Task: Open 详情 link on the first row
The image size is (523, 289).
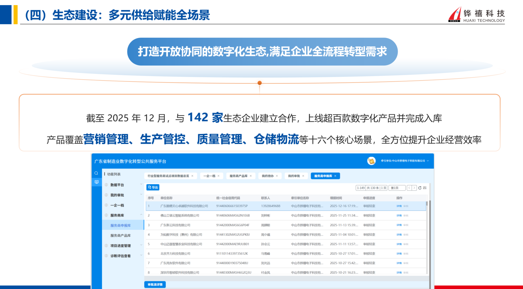Action: (x=399, y=206)
